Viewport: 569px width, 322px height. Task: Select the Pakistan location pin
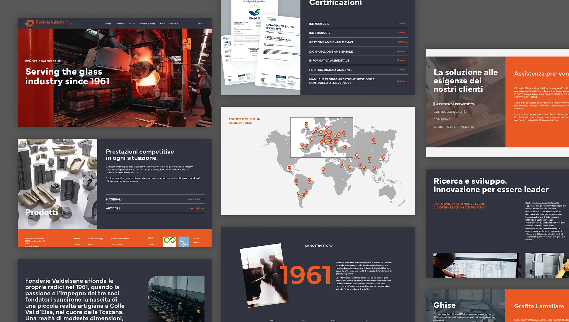(360, 165)
